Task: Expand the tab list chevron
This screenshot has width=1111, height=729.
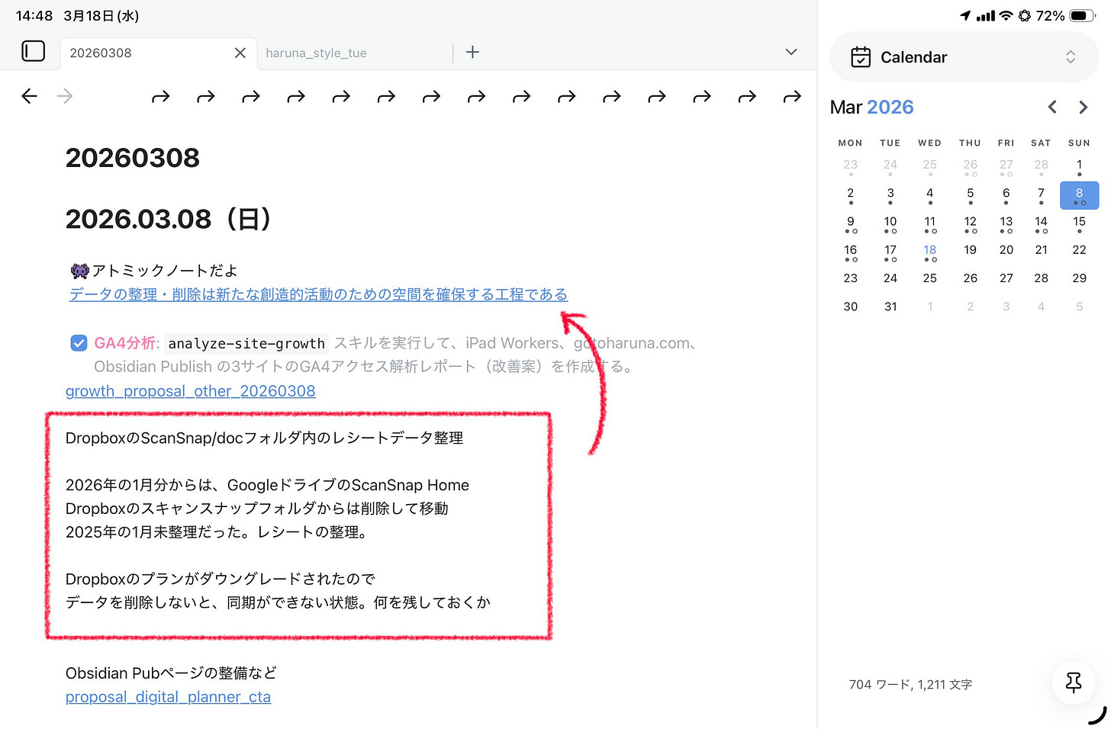Action: tap(791, 52)
